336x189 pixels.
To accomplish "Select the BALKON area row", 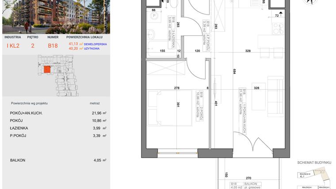I will pyautogui.click(x=55, y=160).
